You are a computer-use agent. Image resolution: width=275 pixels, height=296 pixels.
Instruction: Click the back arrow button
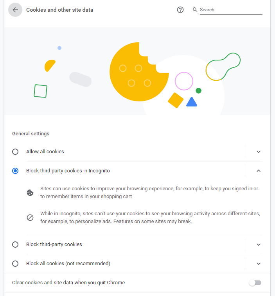pos(15,10)
